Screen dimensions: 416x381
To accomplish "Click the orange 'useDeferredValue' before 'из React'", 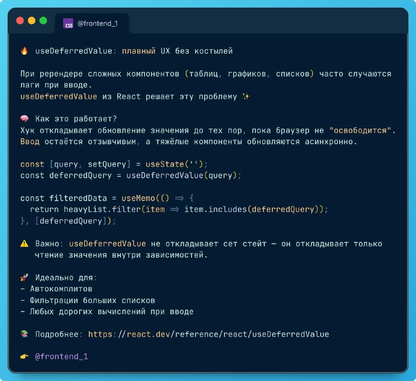I will [59, 96].
